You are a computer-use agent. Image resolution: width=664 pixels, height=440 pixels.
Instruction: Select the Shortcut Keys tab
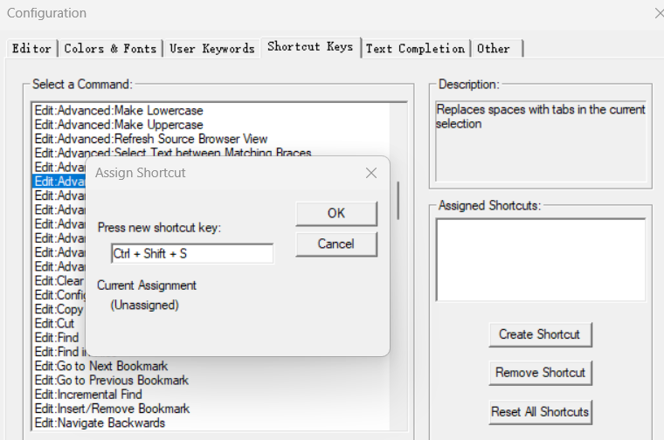[x=310, y=47]
